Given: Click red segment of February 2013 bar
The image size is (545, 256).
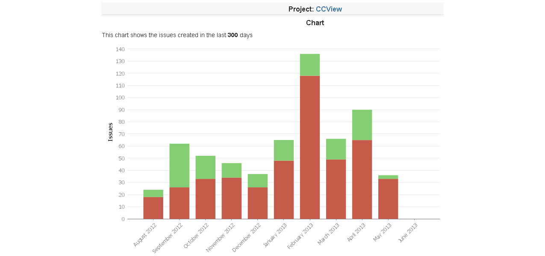Looking at the screenshot, I should click(309, 147).
